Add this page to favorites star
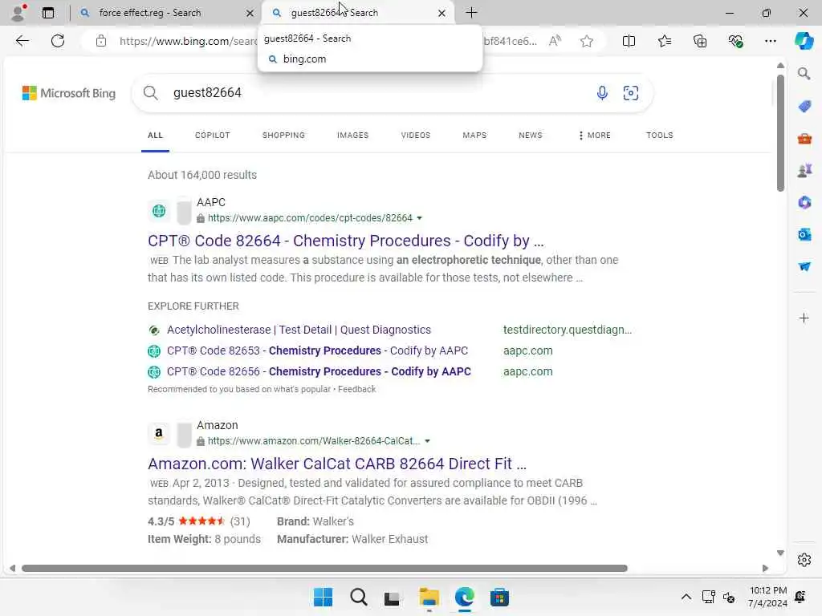Image resolution: width=822 pixels, height=616 pixels. point(587,41)
